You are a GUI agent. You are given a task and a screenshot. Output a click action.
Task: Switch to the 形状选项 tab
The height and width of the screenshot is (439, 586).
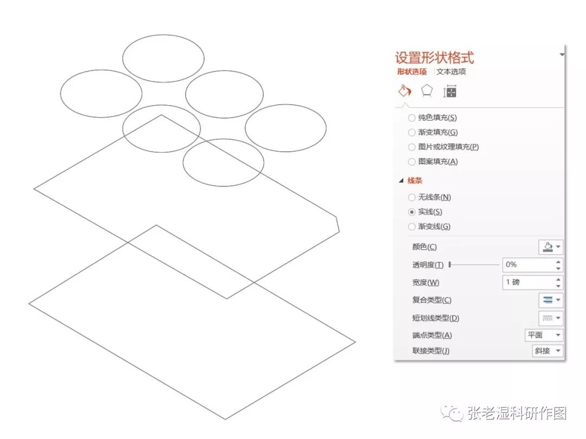coord(412,72)
